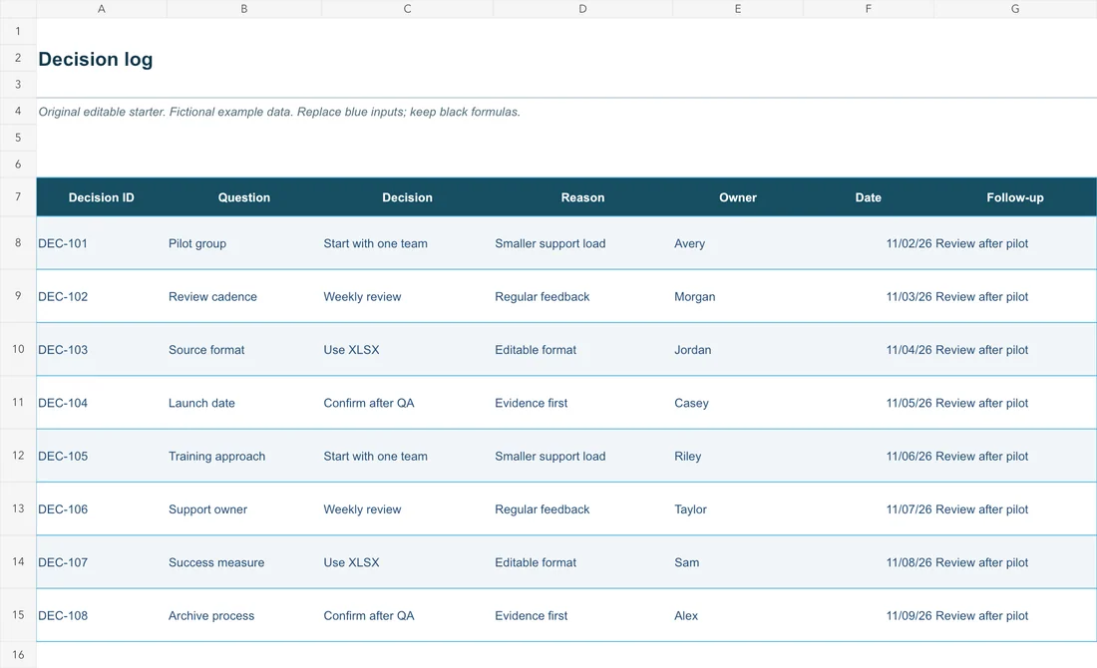Select cell DEC-108

tap(102, 615)
